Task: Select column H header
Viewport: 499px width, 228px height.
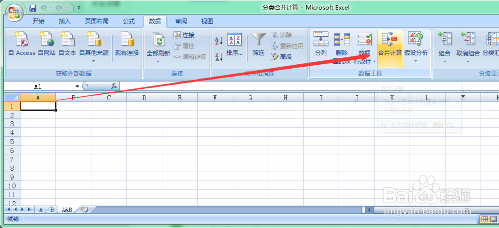Action: pyautogui.click(x=286, y=98)
